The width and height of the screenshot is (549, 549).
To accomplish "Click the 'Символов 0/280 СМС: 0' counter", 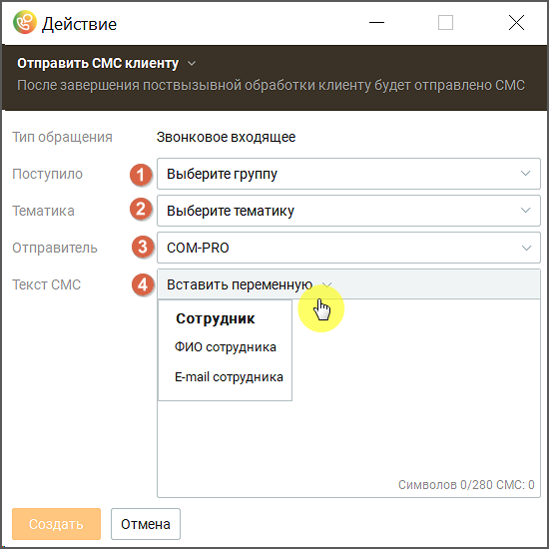I will [x=466, y=484].
